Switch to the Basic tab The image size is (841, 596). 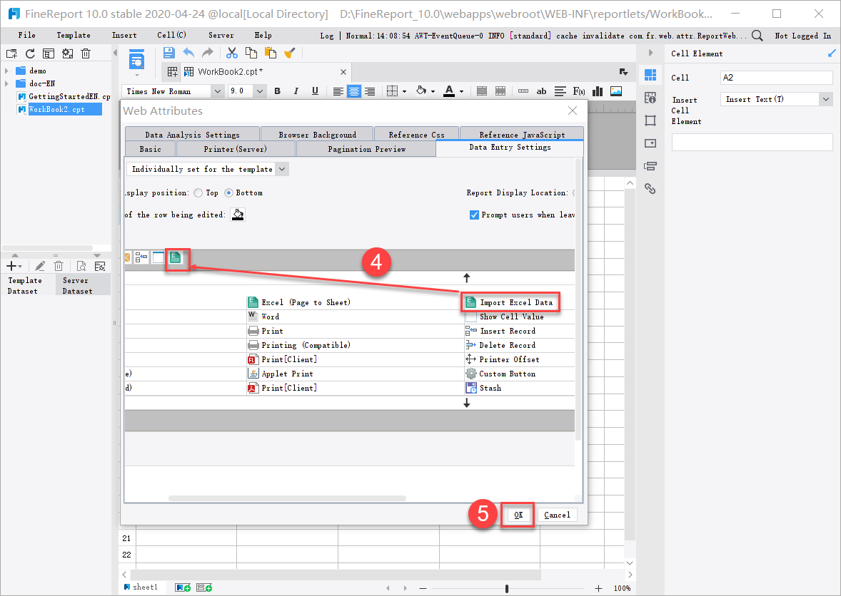pyautogui.click(x=150, y=149)
